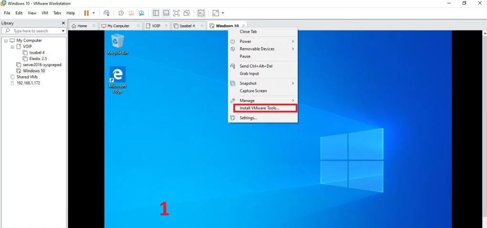Expand the Manage submenu
Image resolution: width=487 pixels, height=228 pixels.
(263, 101)
